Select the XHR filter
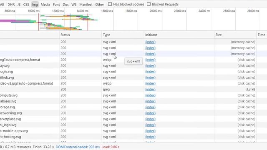The width and height of the screenshot is (267, 150). (x=11, y=5)
